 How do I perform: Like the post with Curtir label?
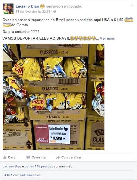coord(13,157)
